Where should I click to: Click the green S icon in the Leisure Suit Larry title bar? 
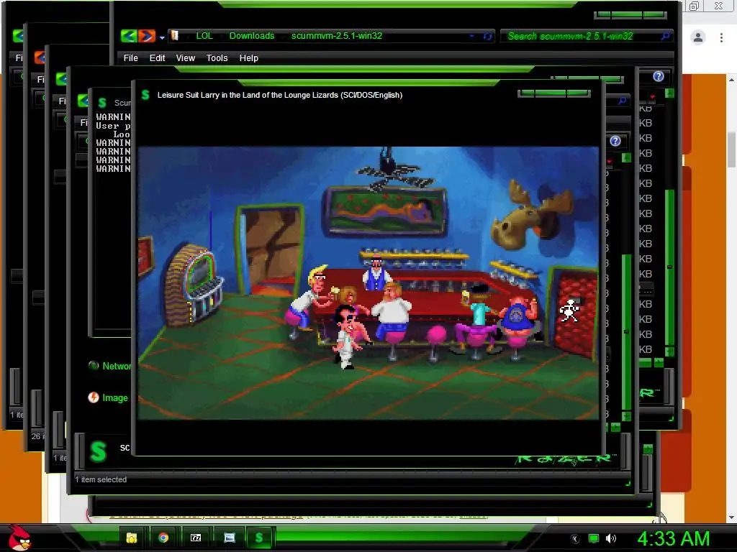tap(145, 95)
